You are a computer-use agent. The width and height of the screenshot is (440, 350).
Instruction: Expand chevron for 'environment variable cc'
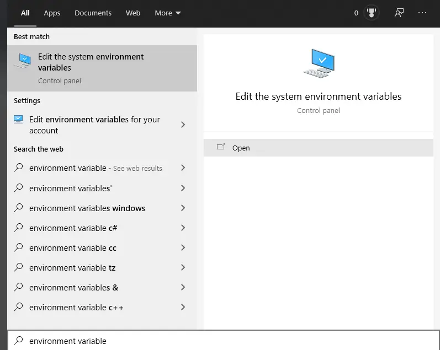183,247
